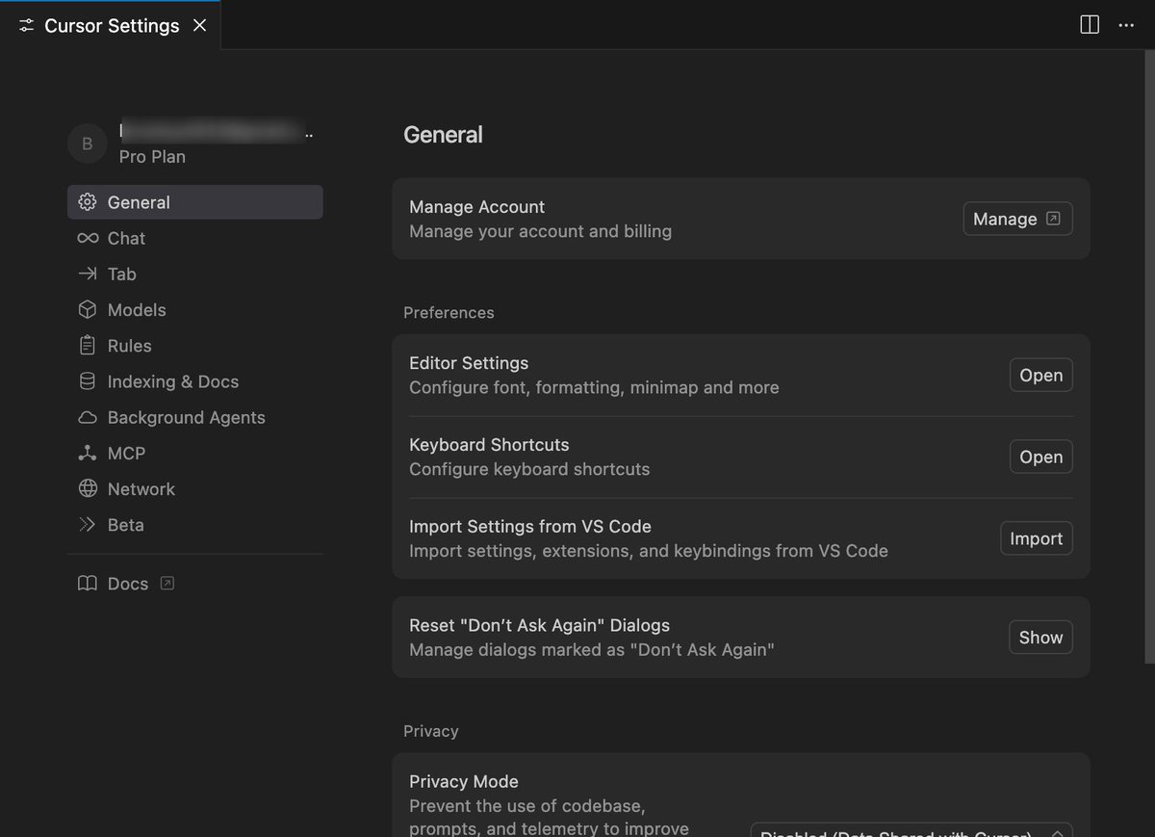Screen dimensions: 1155x837
Task: Close the Cursor Settings tab
Action: (x=200, y=25)
